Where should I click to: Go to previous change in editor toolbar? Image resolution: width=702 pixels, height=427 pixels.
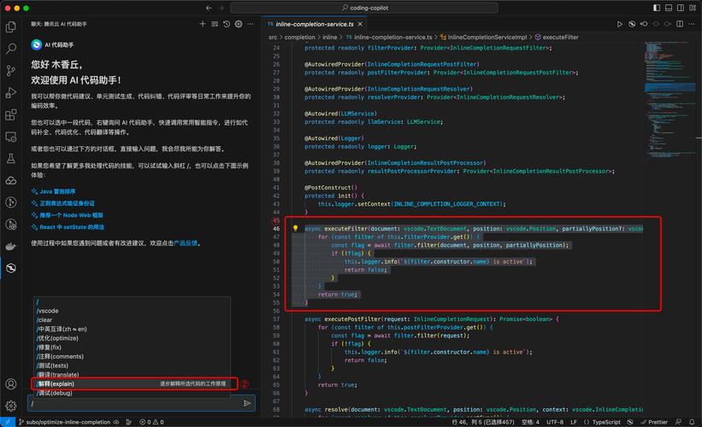coord(644,24)
